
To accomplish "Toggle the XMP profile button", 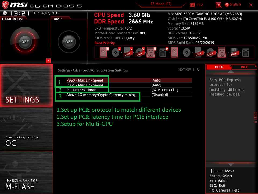I will (x=69, y=42).
